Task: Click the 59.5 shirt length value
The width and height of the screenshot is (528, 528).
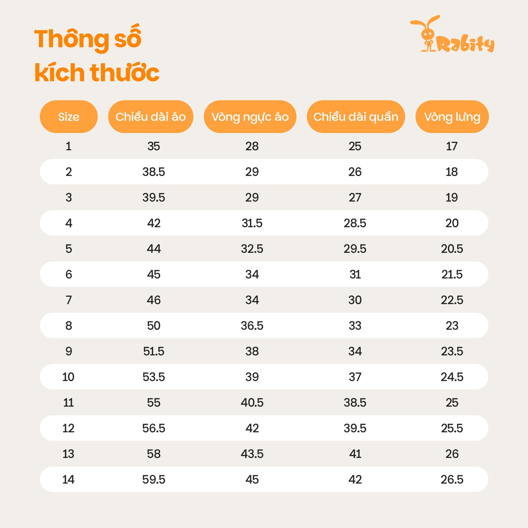Action: pyautogui.click(x=154, y=479)
